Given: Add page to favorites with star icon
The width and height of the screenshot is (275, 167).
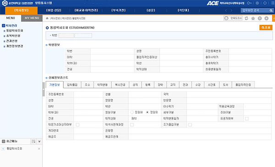Looking at the screenshot, I should point(253,18).
